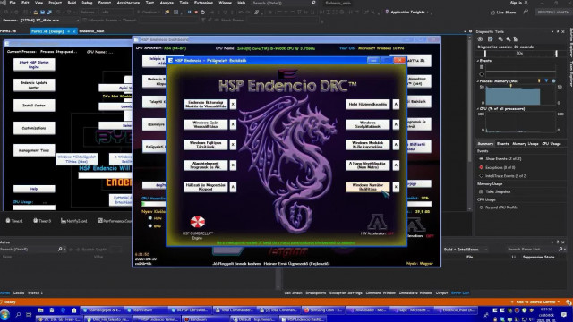Image resolution: width=573 pixels, height=322 pixels.
Task: Click the Stop Debugging red square icon
Action: (x=196, y=12)
